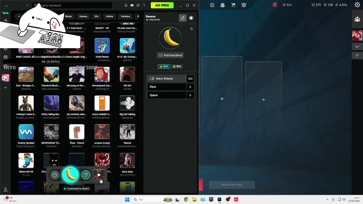
Task: Play 3fs fart sound
Action: coord(127,74)
